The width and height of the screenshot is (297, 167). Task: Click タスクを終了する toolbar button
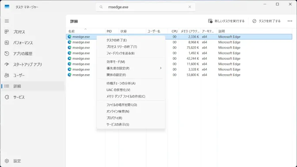tap(267, 21)
